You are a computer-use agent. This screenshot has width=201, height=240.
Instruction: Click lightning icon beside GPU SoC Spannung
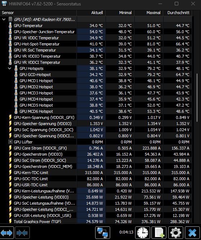click(10, 130)
